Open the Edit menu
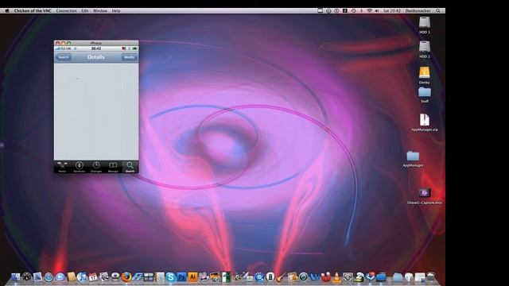509x286 pixels. (85, 10)
